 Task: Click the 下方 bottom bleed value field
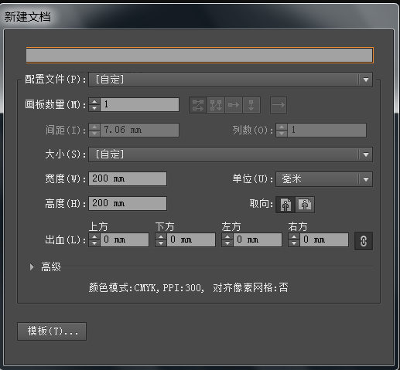191,240
